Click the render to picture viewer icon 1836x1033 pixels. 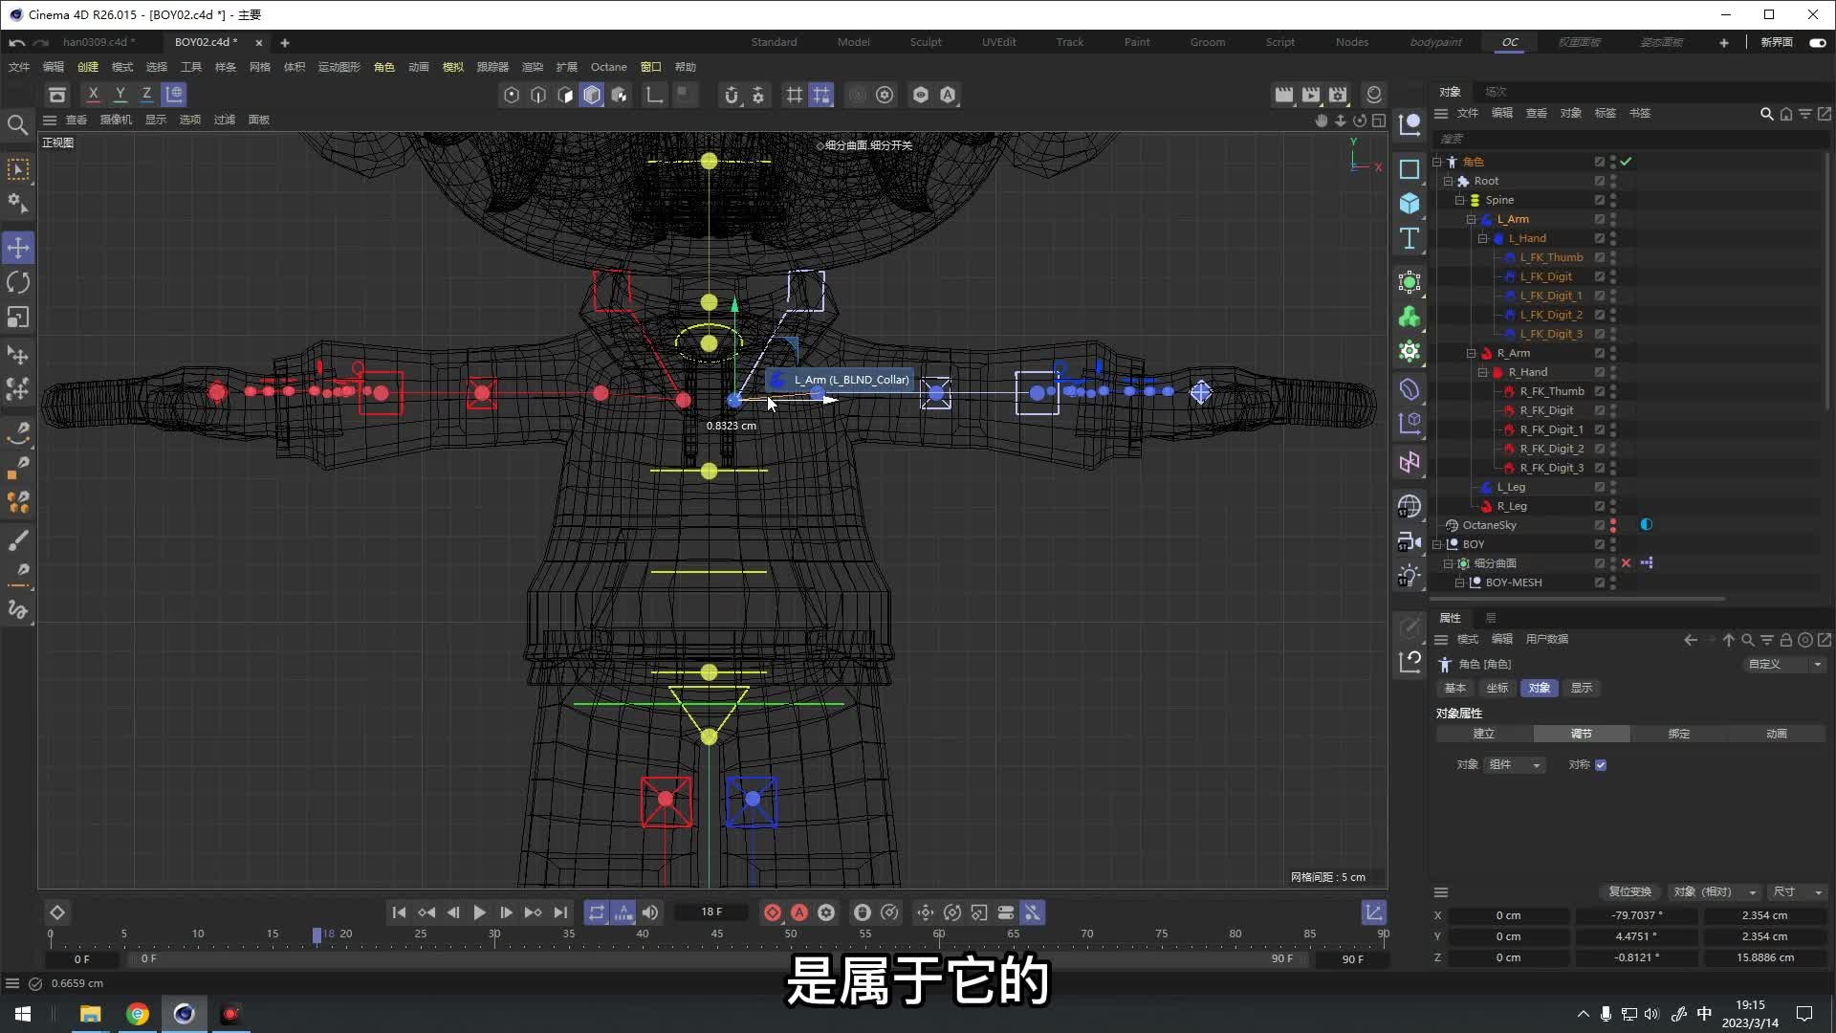click(x=1311, y=95)
